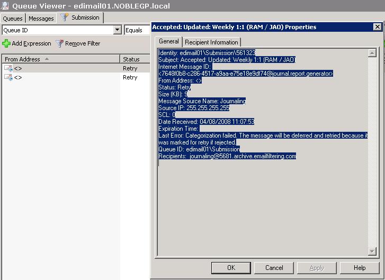Click the Remove Filter funnel icon
385x280 pixels.
pyautogui.click(x=59, y=43)
